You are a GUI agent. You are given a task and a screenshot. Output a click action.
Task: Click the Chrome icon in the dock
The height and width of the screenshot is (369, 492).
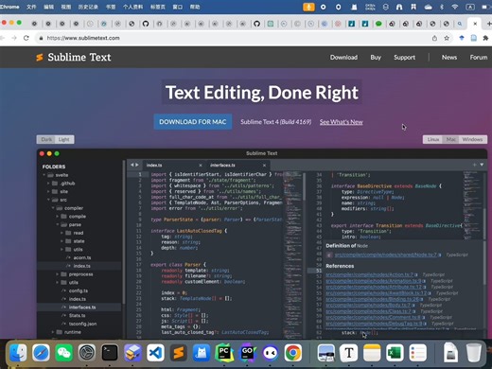click(293, 353)
